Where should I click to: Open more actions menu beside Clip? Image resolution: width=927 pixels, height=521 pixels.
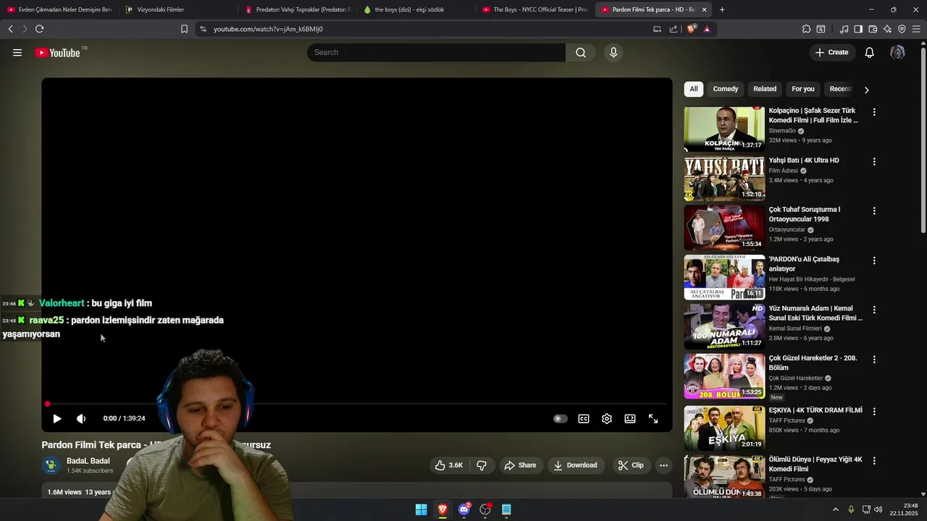663,465
